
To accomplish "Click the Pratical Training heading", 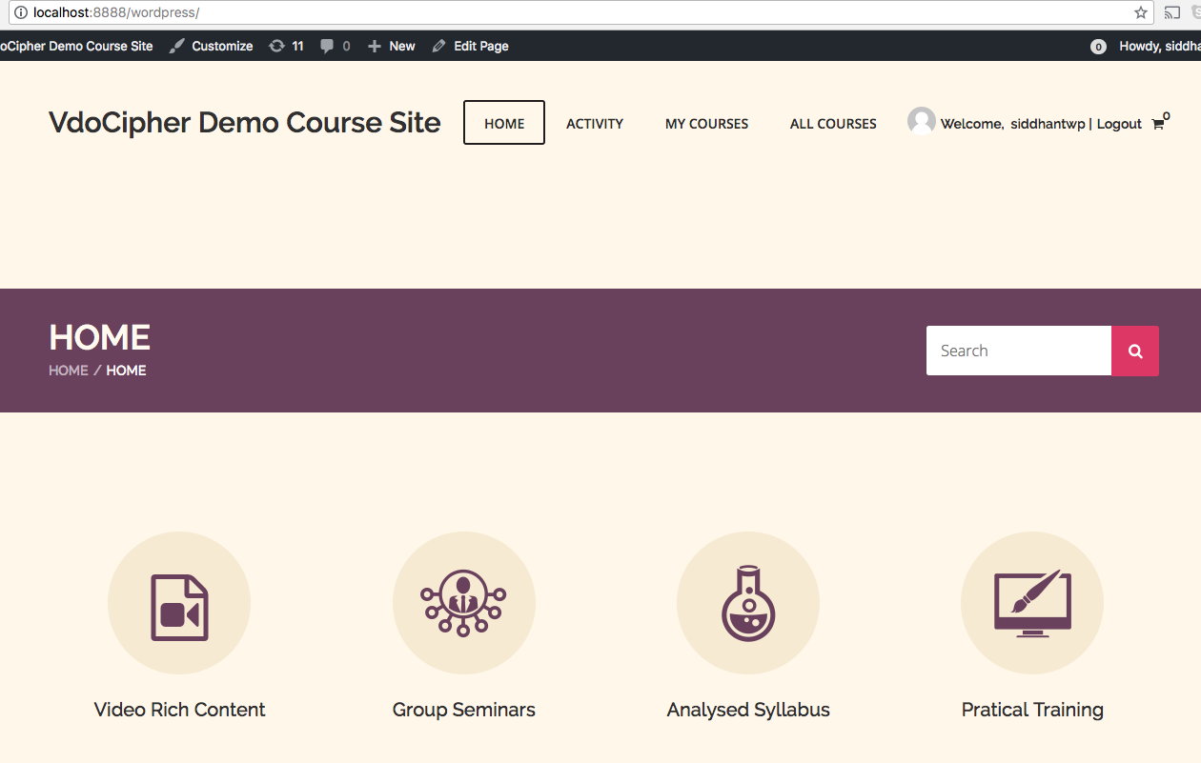I will (x=1032, y=710).
